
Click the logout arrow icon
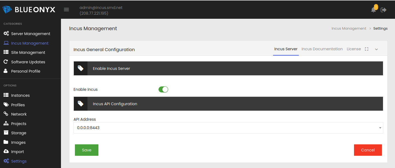(384, 10)
